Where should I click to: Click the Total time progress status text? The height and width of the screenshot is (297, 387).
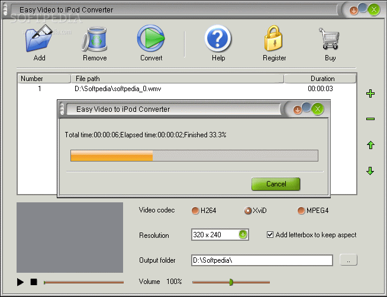(146, 135)
